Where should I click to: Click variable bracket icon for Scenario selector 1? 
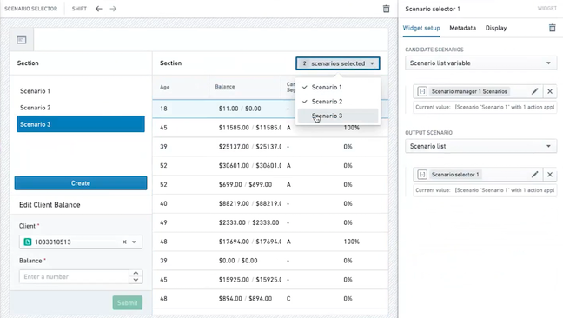(422, 175)
